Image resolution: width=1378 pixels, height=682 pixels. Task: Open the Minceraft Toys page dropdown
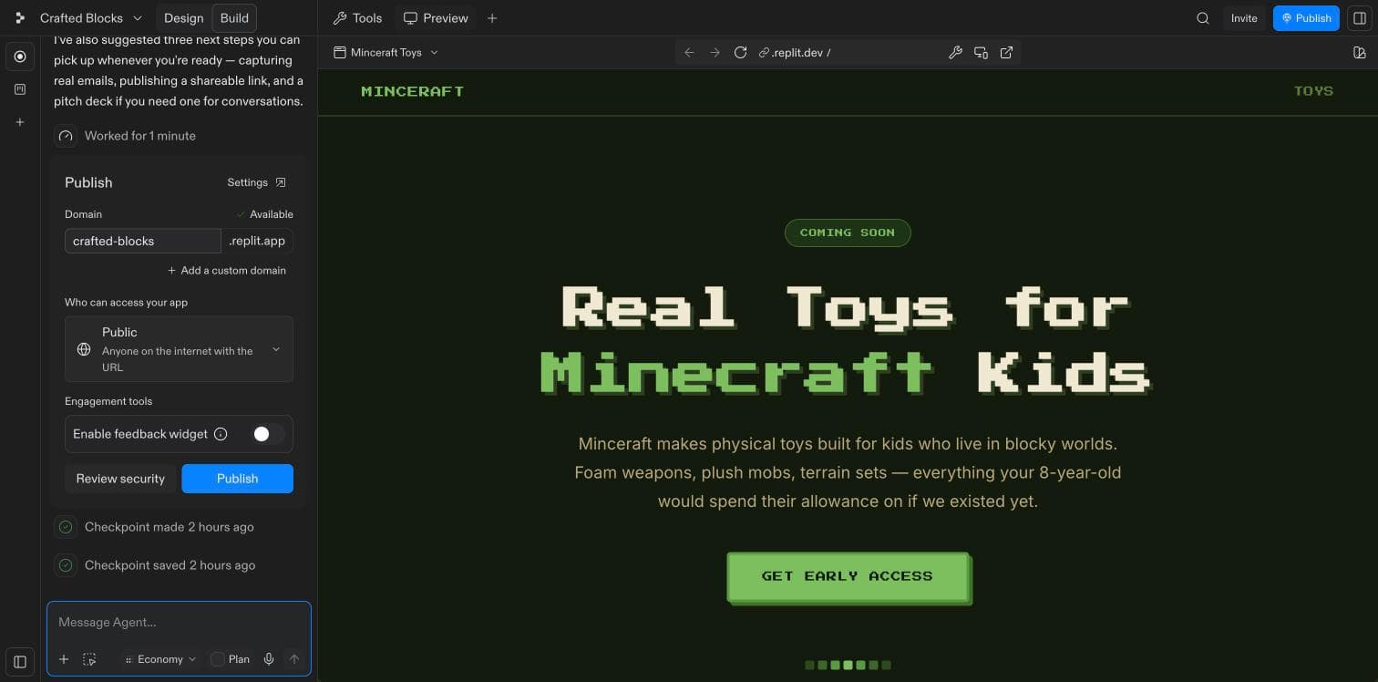coord(386,53)
